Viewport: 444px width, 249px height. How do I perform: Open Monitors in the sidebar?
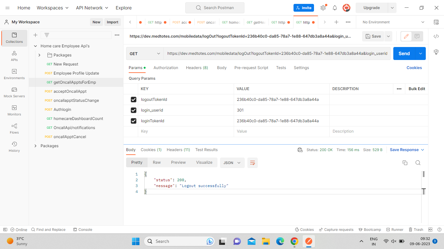click(14, 111)
